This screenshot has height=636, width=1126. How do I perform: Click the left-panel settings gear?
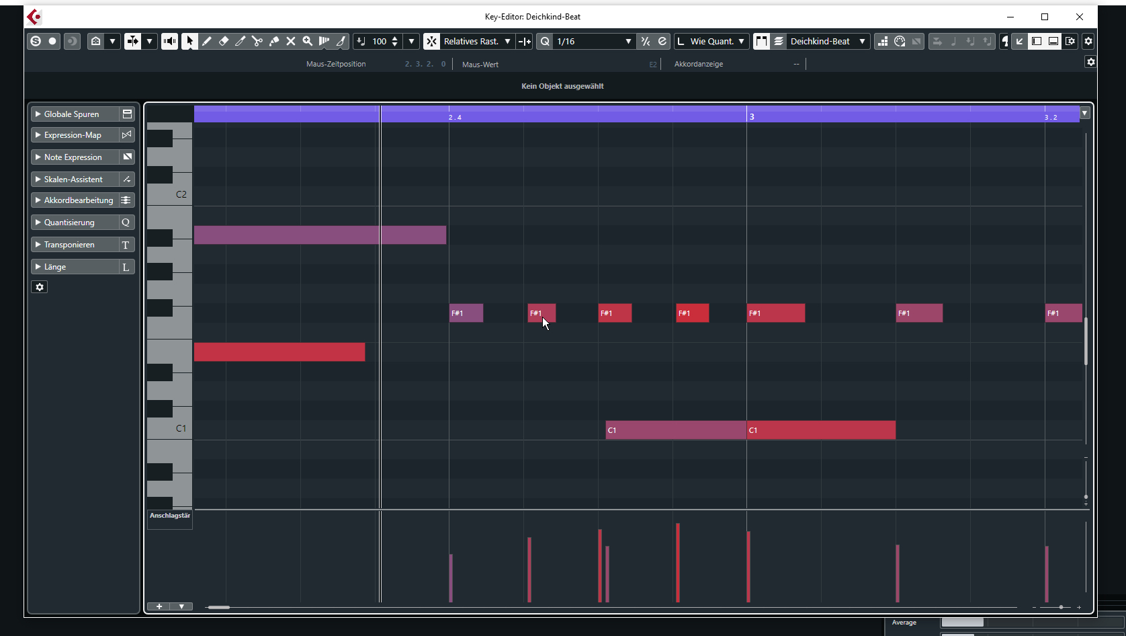click(40, 287)
